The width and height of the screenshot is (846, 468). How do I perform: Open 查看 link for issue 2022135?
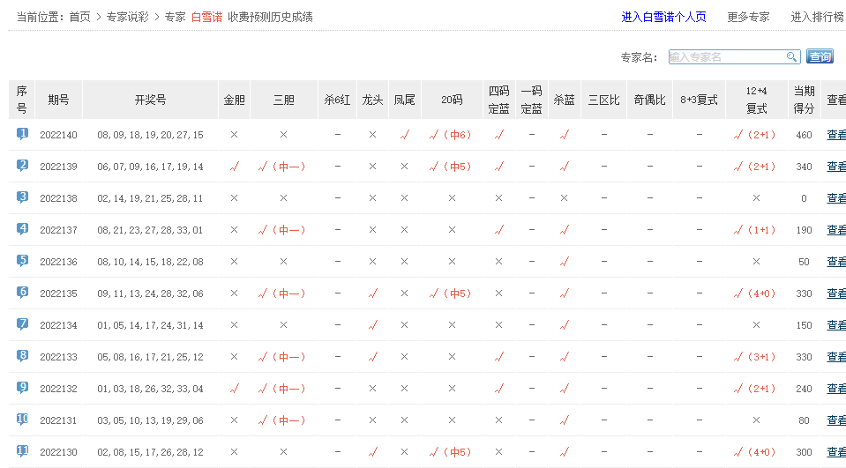tap(835, 293)
